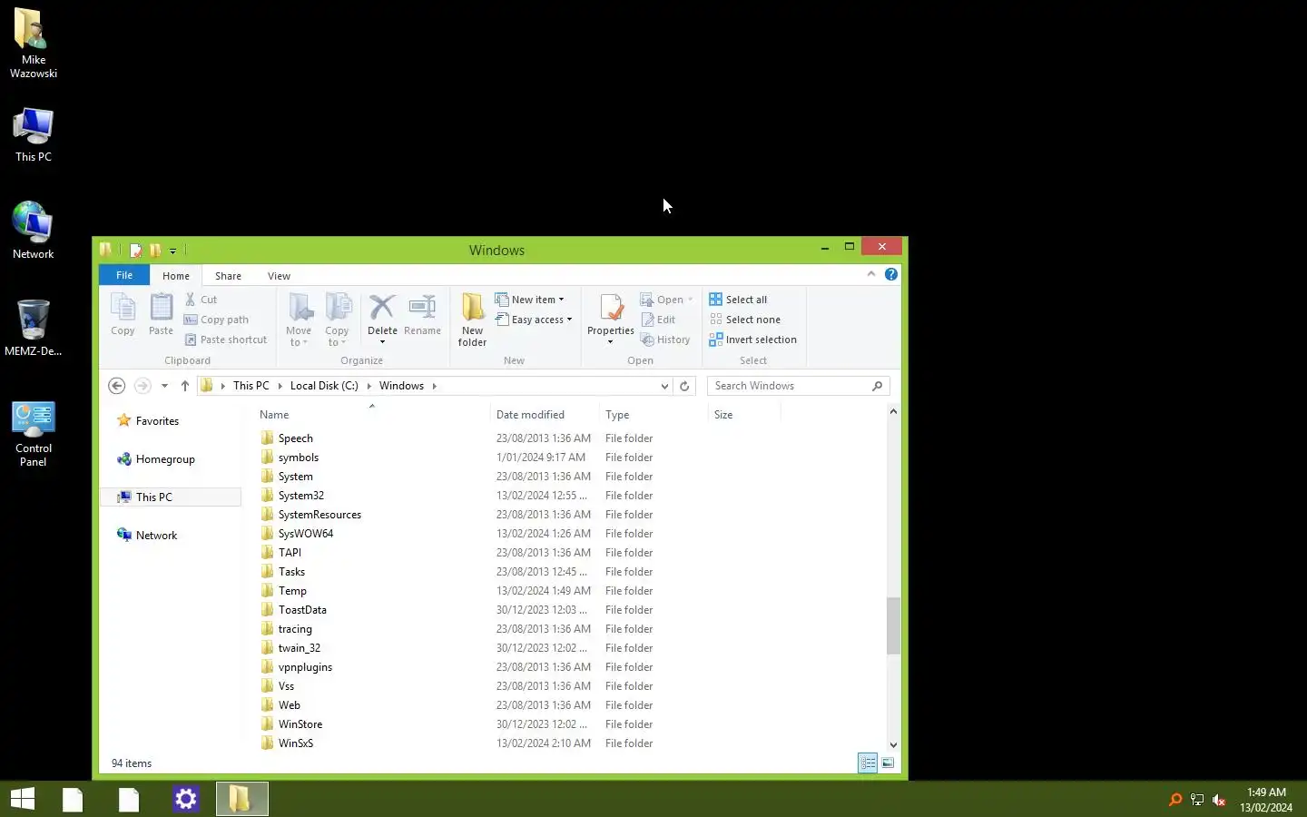Go up one level with the Up arrow
The image size is (1307, 817).
[x=185, y=386]
